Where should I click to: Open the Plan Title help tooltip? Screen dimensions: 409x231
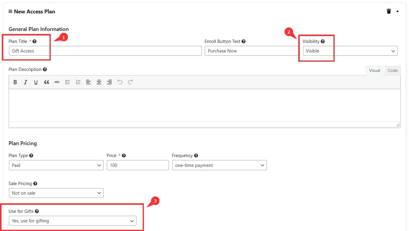35,41
